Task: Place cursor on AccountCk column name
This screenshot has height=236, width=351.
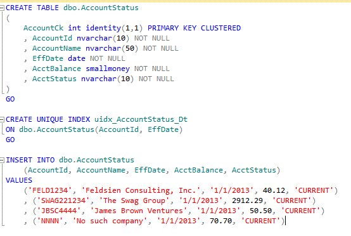Action: click(x=44, y=28)
